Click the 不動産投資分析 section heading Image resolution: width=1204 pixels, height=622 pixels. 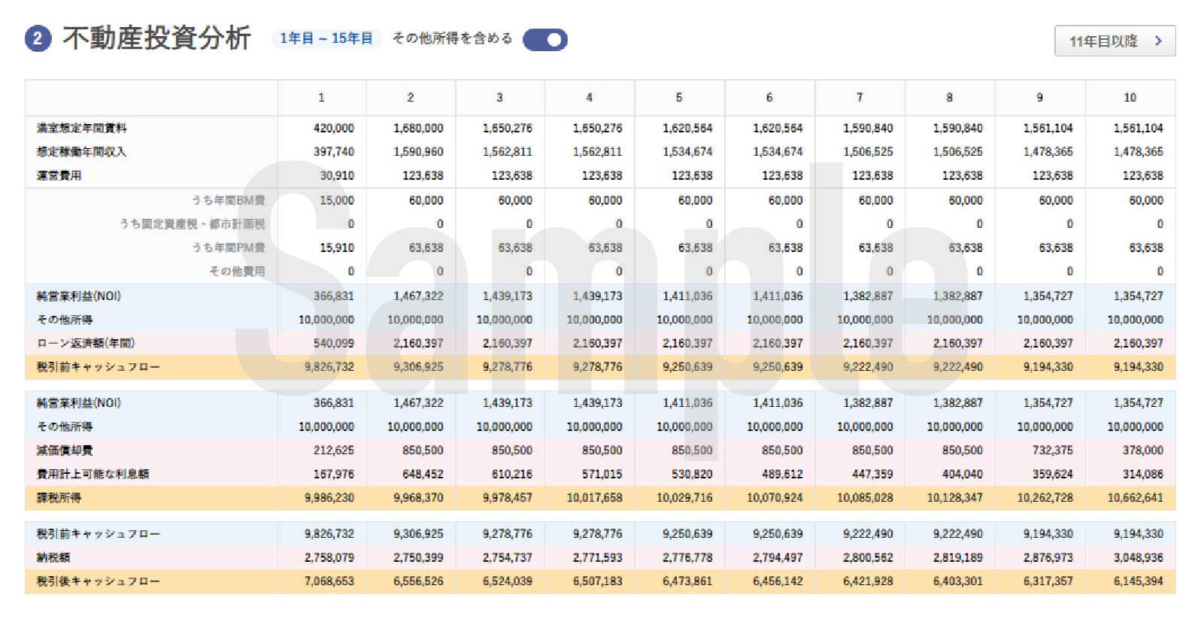pyautogui.click(x=156, y=38)
